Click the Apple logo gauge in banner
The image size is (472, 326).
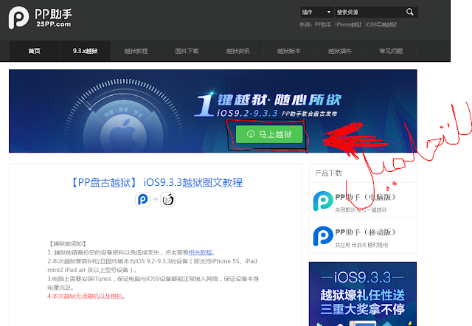[123, 116]
